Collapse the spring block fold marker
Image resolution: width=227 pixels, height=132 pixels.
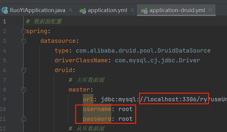[x=24, y=31]
